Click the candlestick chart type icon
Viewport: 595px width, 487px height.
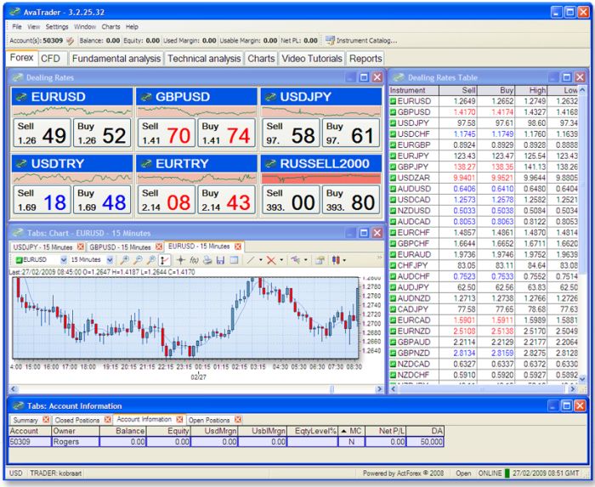click(x=336, y=260)
